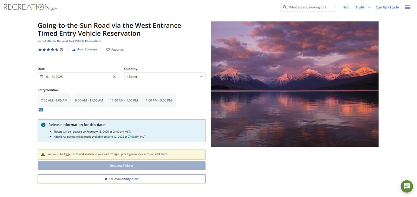Click the Recreation.gov logo
Viewport: 417px width, 197px height.
coord(30,7)
